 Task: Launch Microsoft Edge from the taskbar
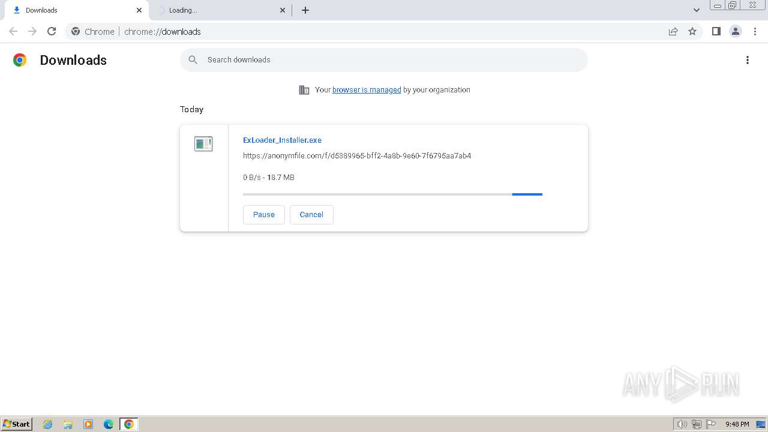109,424
